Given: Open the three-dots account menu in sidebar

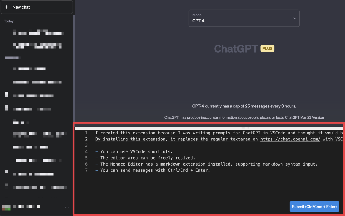Looking at the screenshot, I should click(67, 207).
